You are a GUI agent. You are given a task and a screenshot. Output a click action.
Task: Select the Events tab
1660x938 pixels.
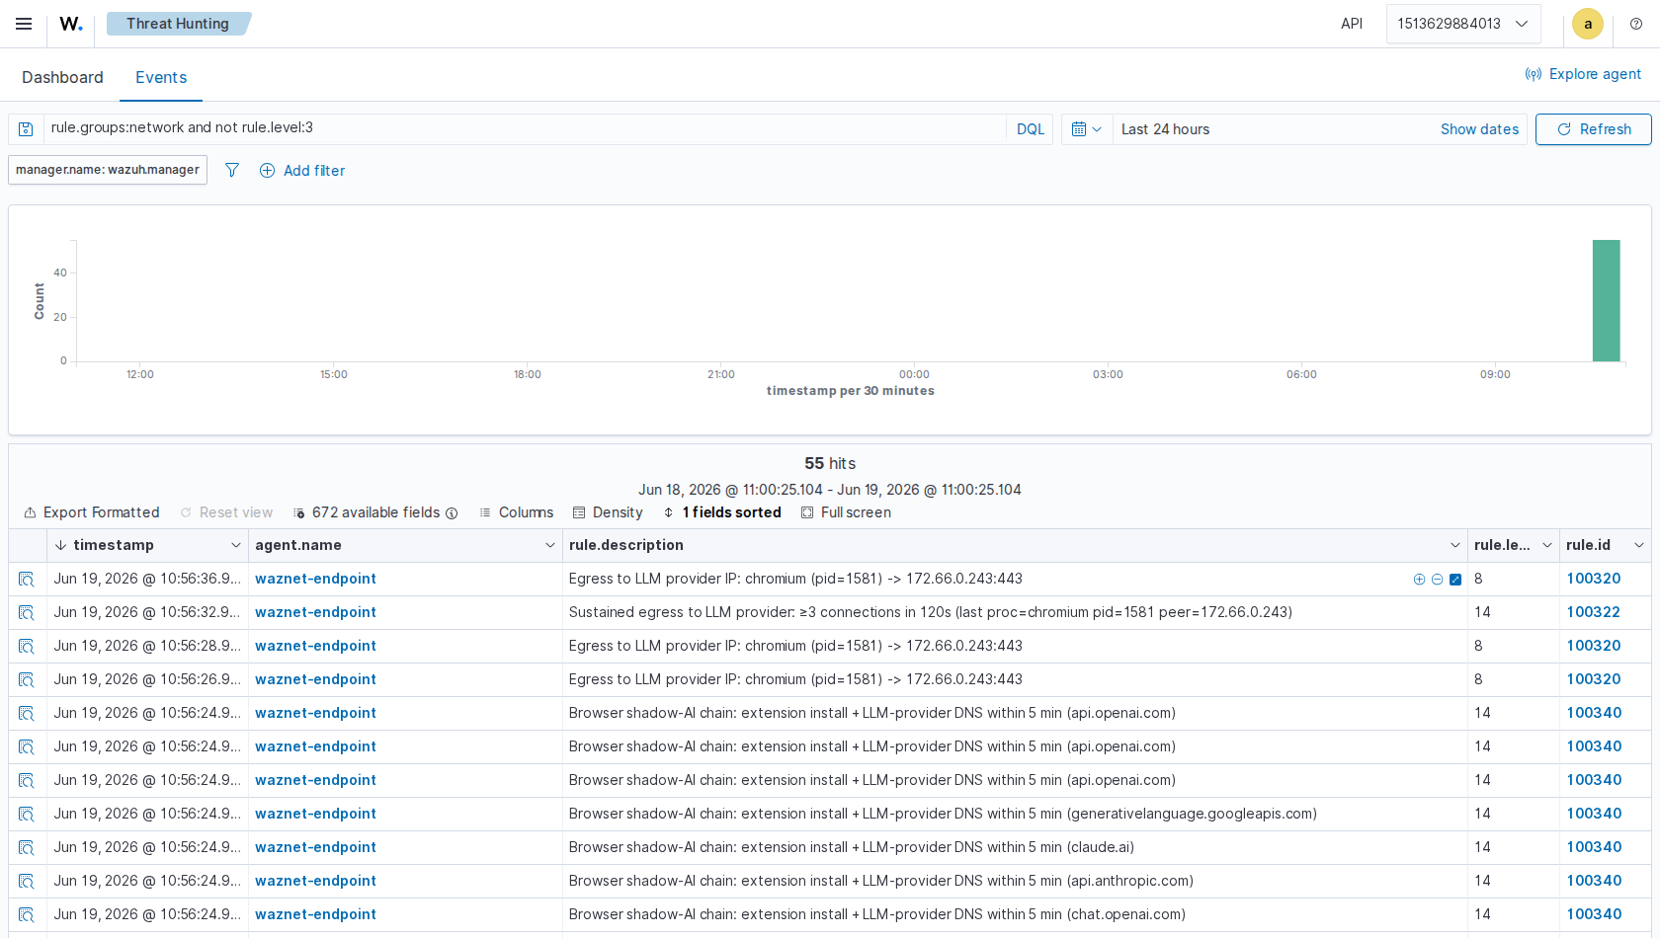point(161,77)
